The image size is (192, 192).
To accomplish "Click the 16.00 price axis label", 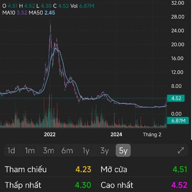I will [177, 58].
